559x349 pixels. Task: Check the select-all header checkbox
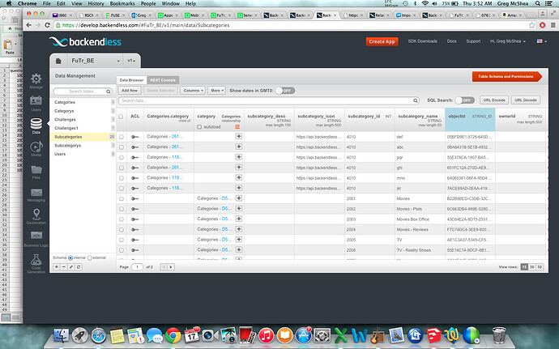(121, 117)
